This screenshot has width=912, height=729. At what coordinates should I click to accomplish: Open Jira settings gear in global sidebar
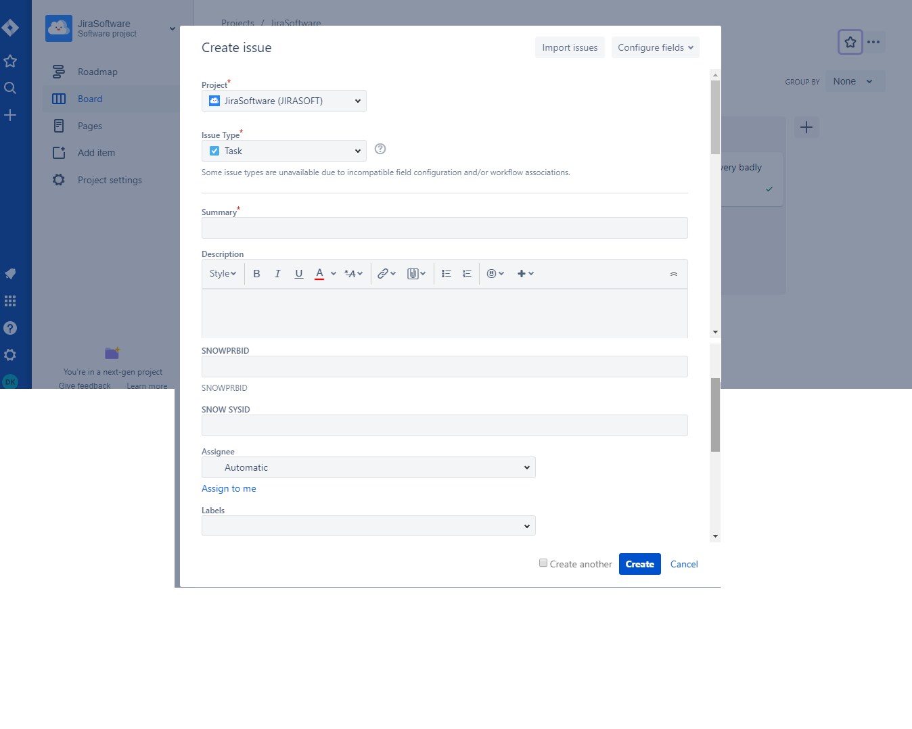(10, 355)
